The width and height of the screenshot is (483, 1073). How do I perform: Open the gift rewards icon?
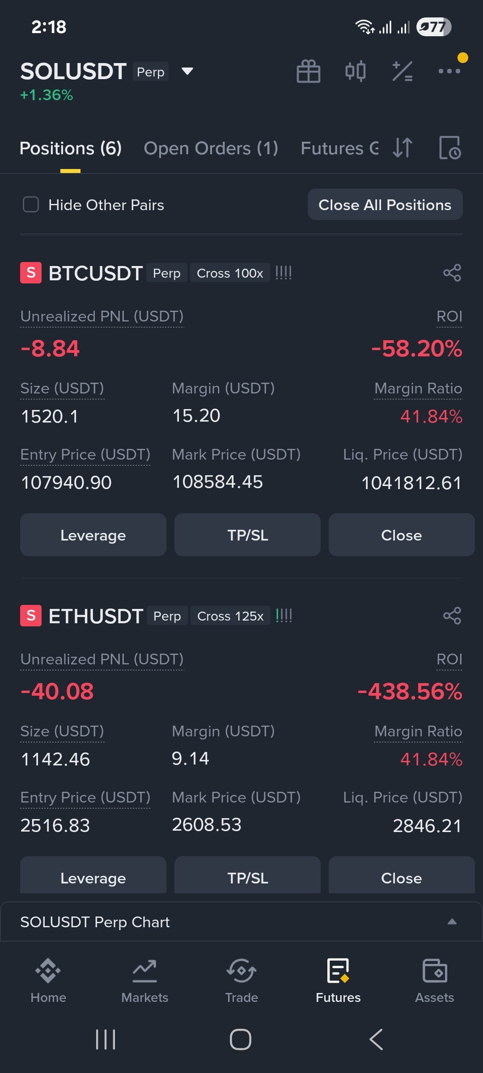(309, 72)
